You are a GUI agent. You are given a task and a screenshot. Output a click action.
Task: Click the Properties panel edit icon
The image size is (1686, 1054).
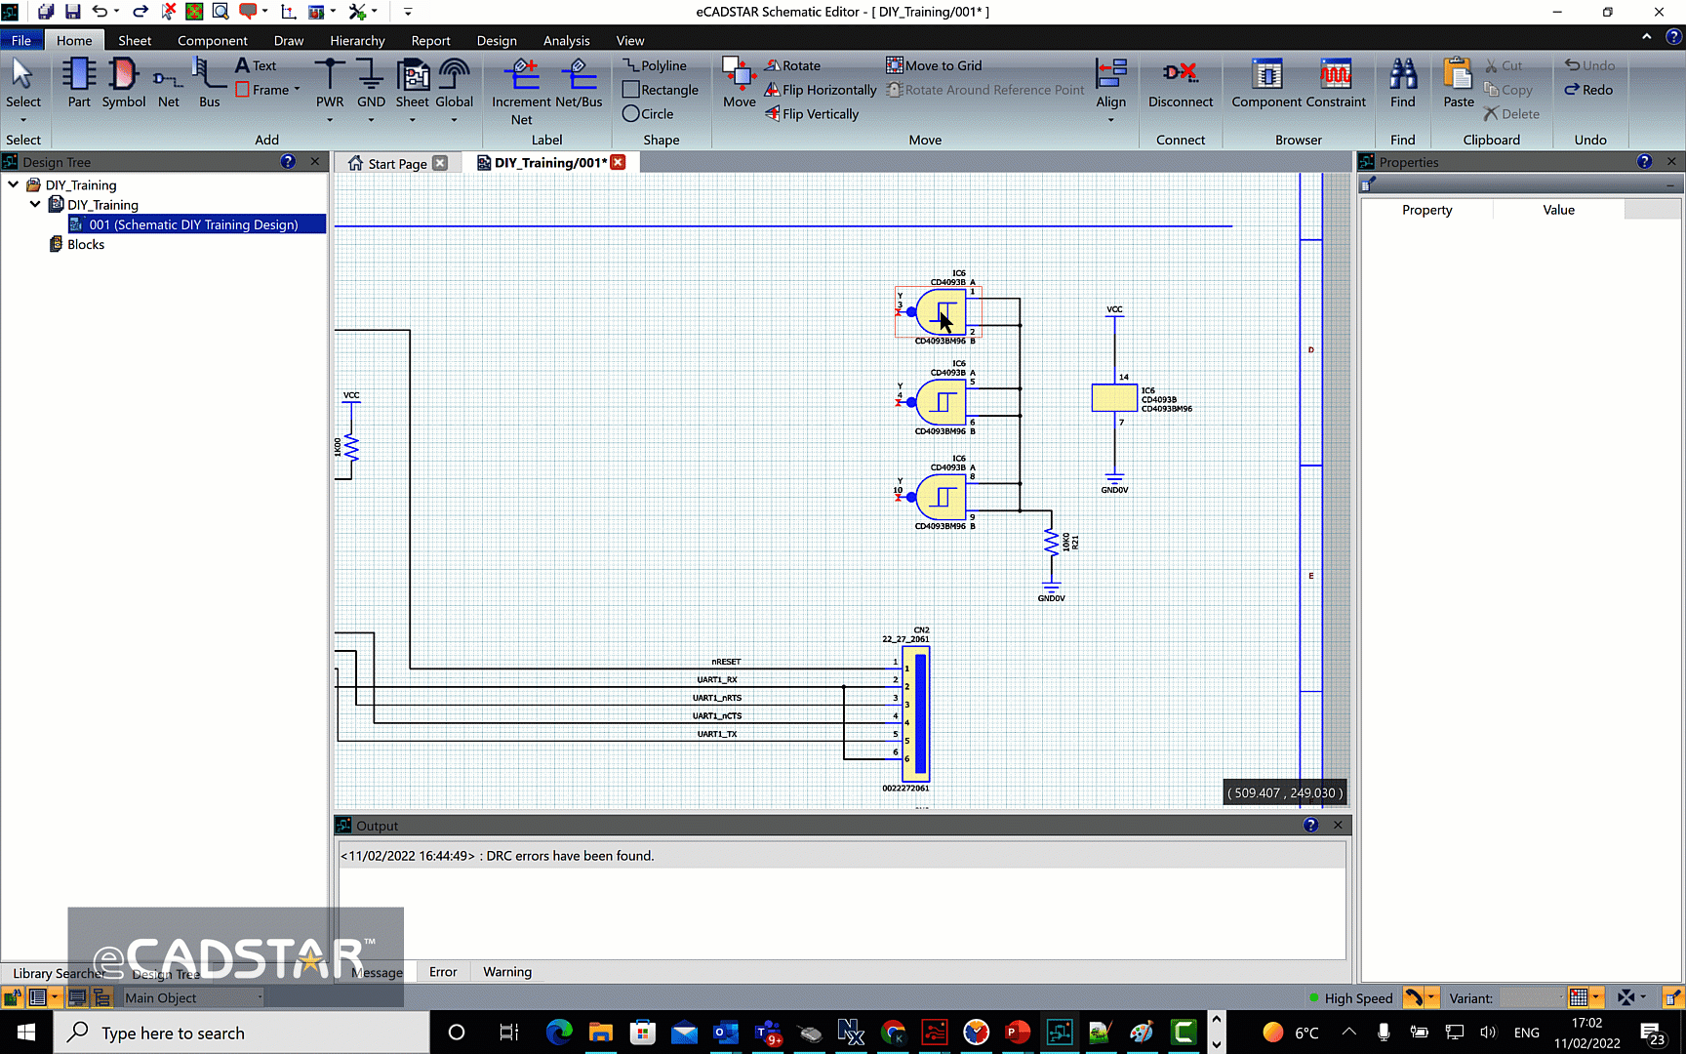pos(1368,183)
